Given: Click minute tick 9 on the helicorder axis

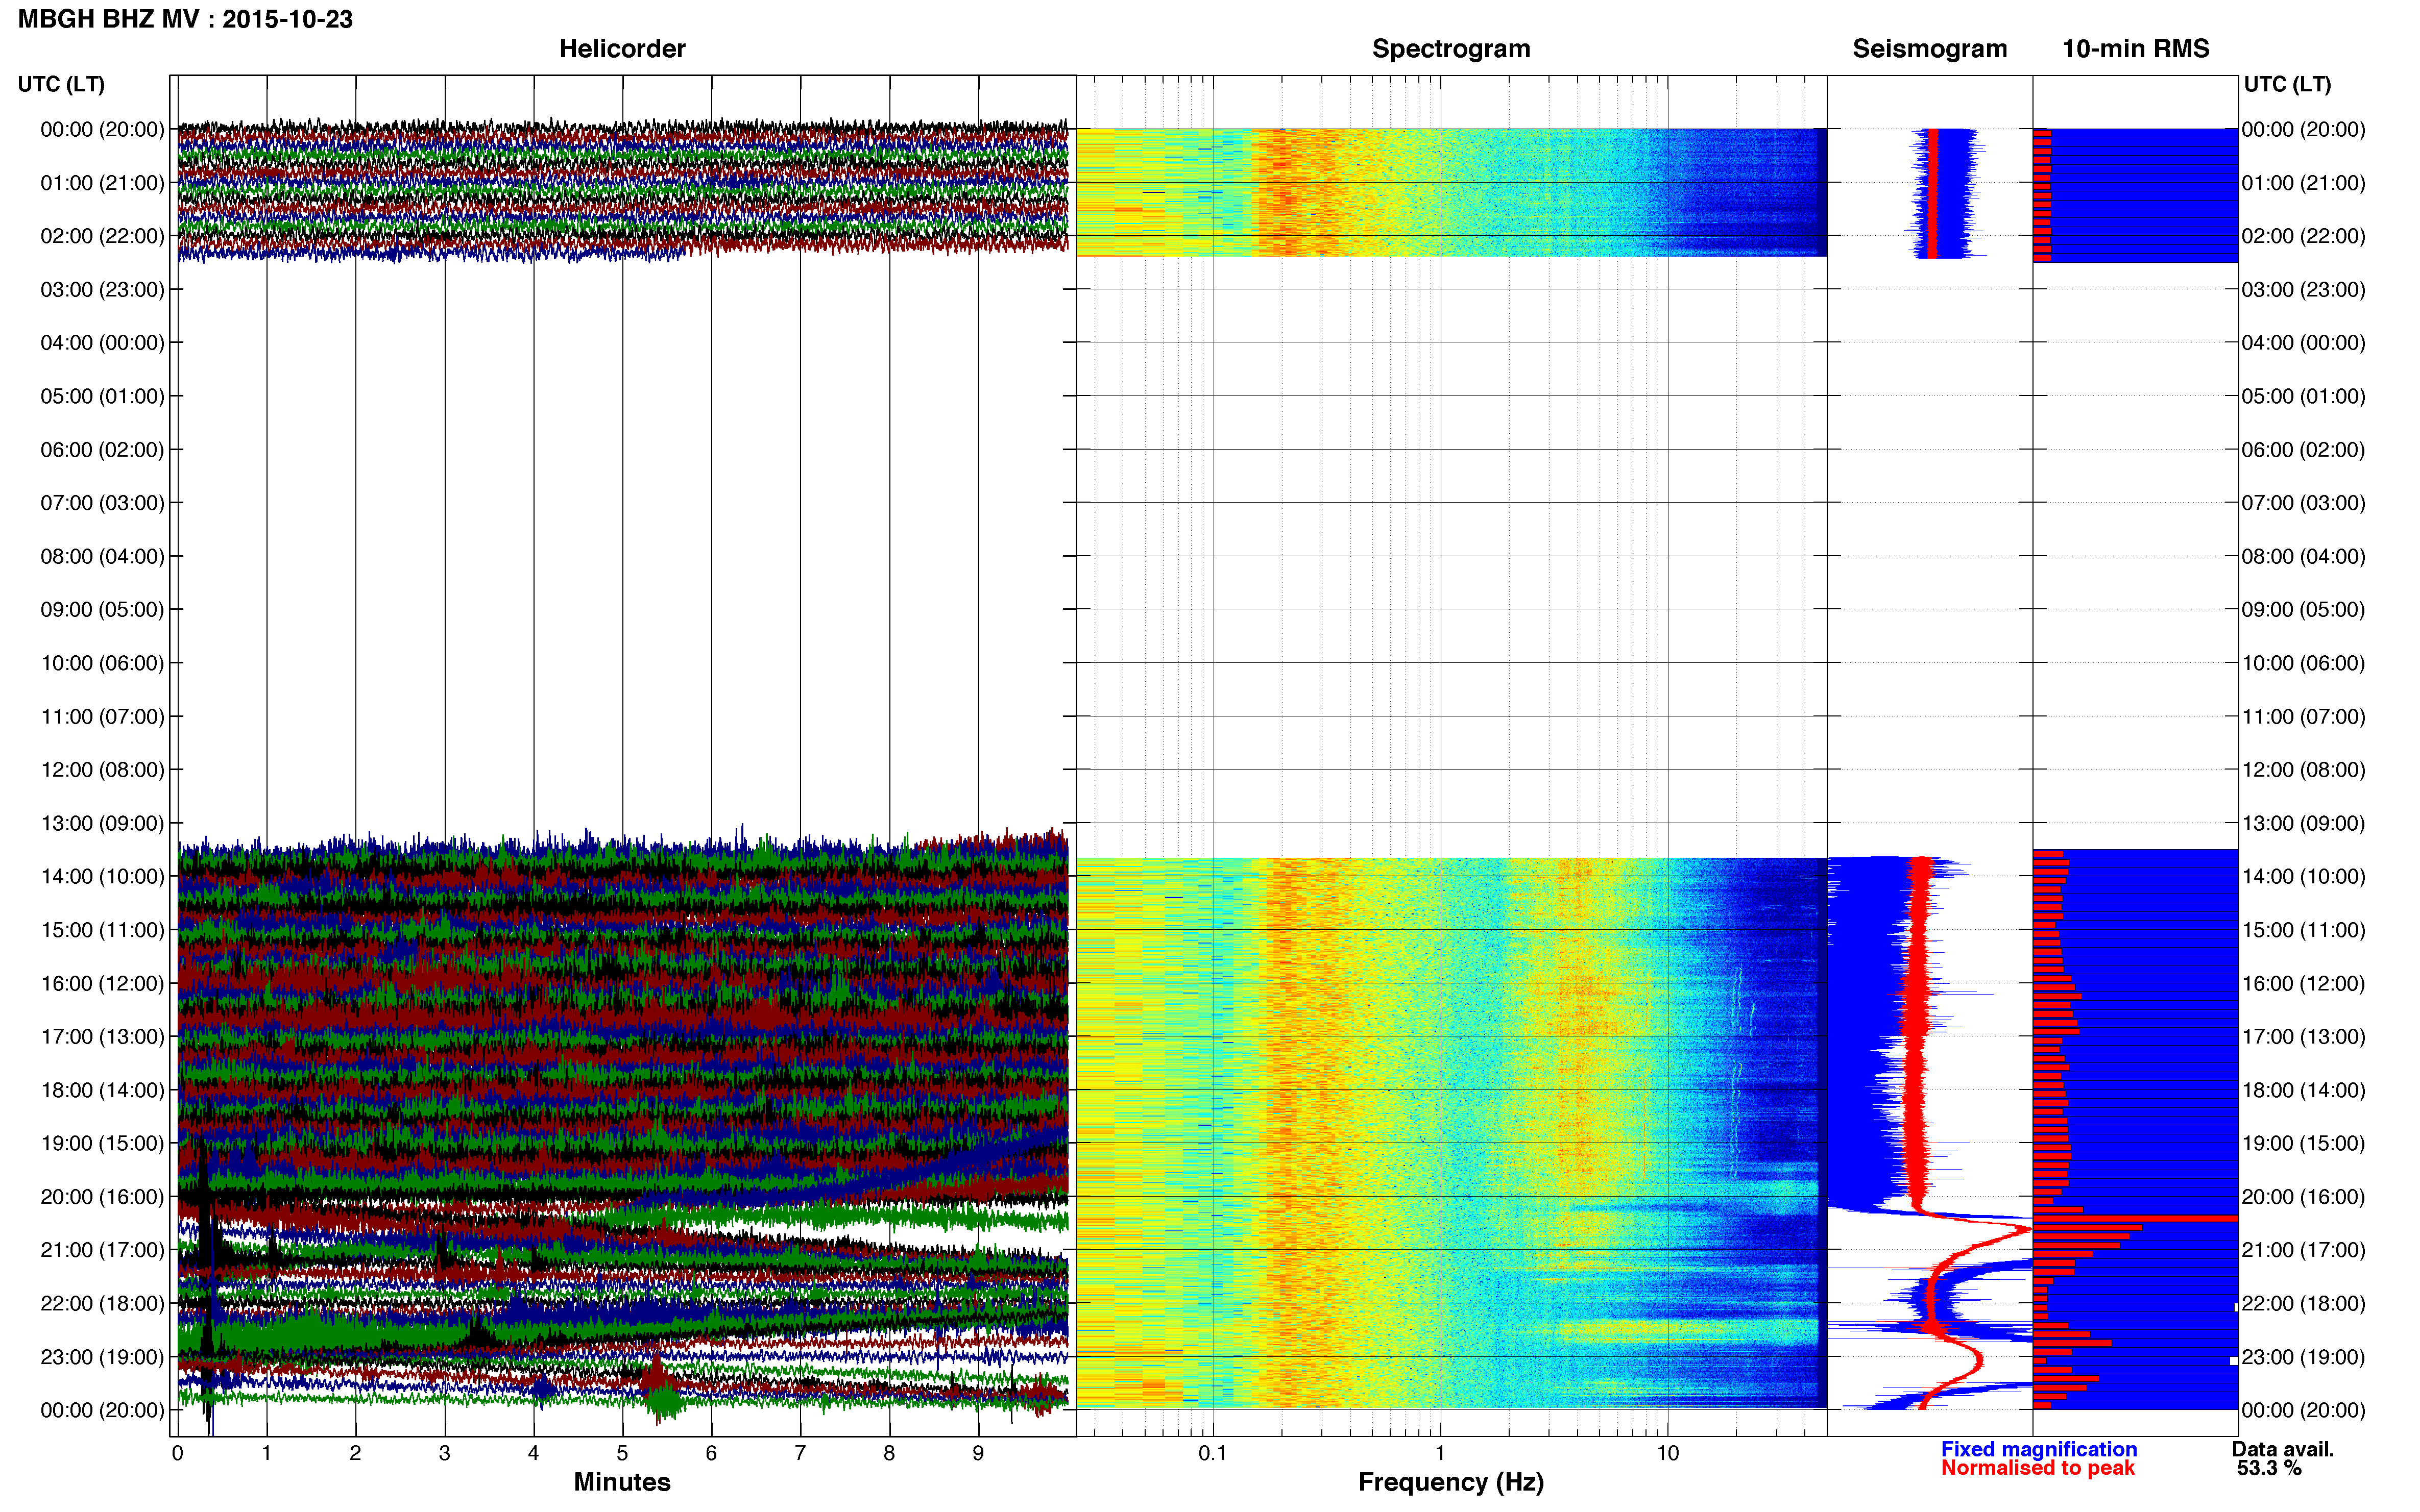Looking at the screenshot, I should coord(978,1453).
